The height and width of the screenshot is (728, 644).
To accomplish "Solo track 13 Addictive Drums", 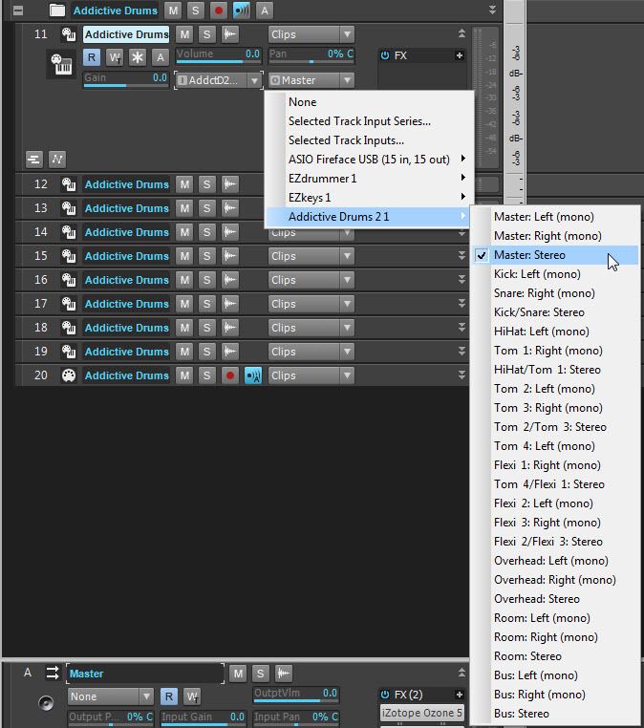I will pyautogui.click(x=206, y=208).
